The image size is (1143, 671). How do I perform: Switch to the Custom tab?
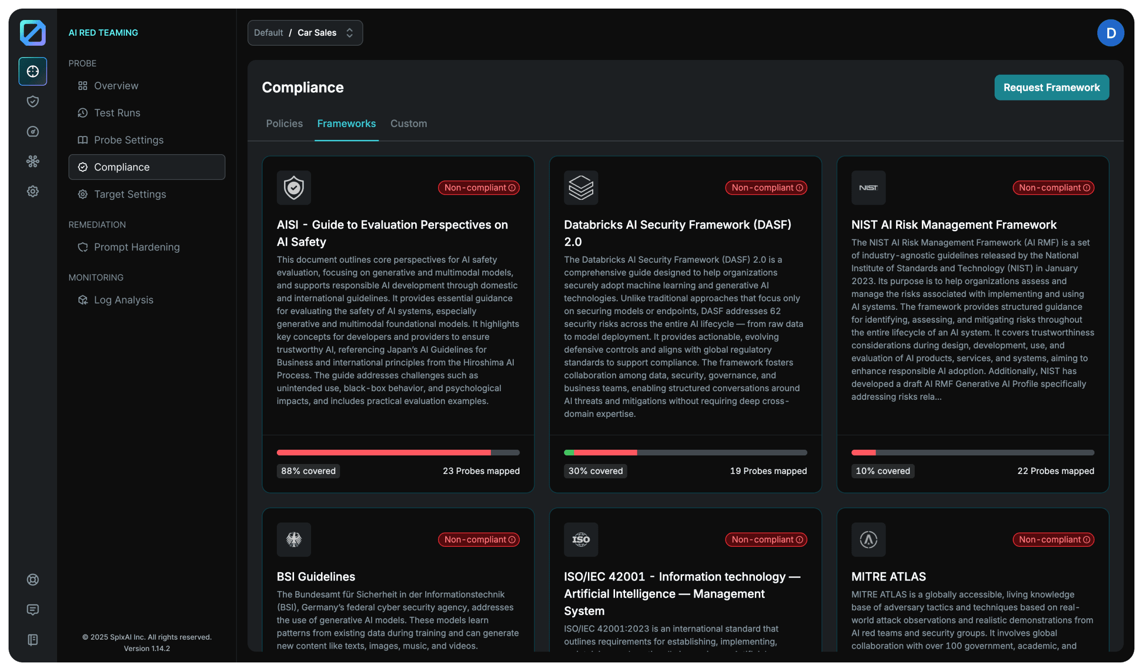408,123
